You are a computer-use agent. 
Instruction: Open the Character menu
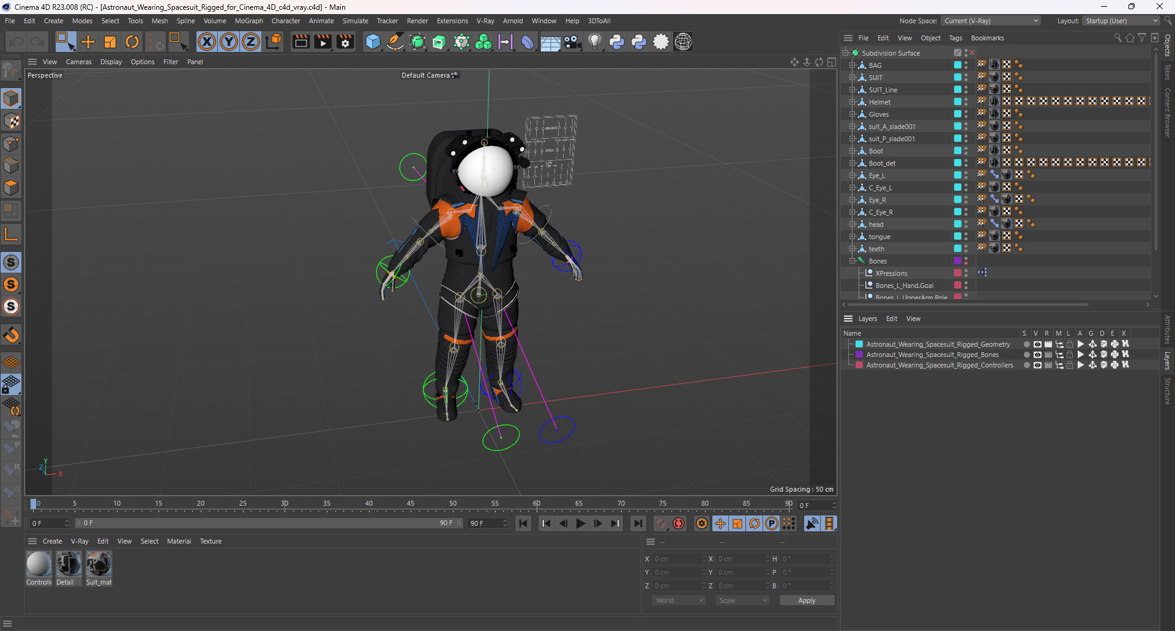pos(286,21)
